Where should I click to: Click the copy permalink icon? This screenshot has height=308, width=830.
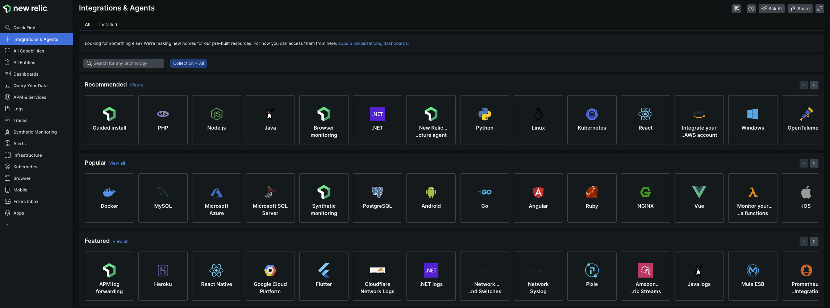819,9
